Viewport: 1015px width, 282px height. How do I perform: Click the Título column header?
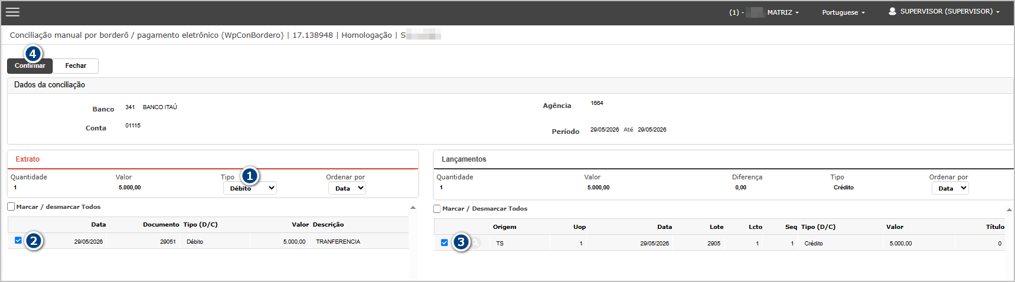pos(995,227)
